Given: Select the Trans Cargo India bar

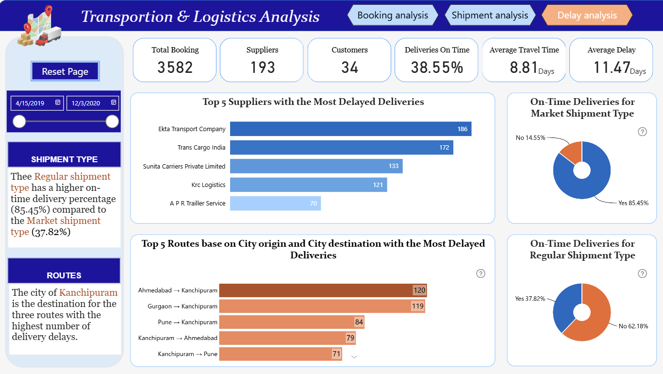Looking at the screenshot, I should 342,148.
